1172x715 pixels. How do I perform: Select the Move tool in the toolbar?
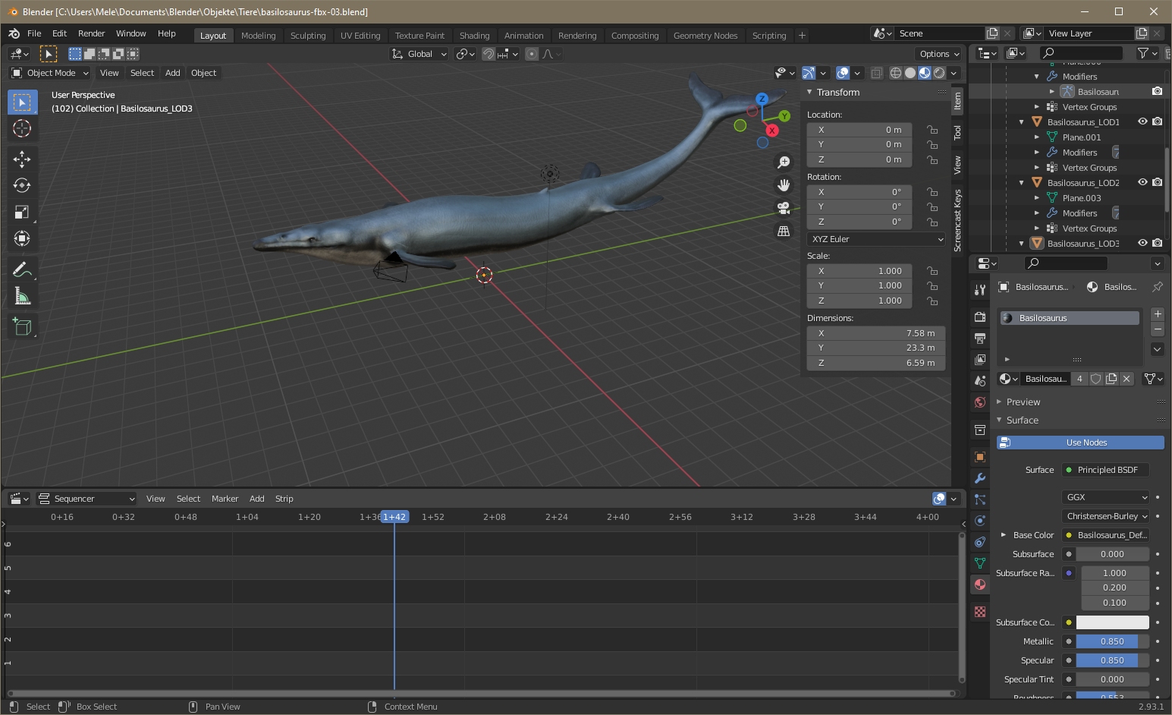click(x=22, y=159)
